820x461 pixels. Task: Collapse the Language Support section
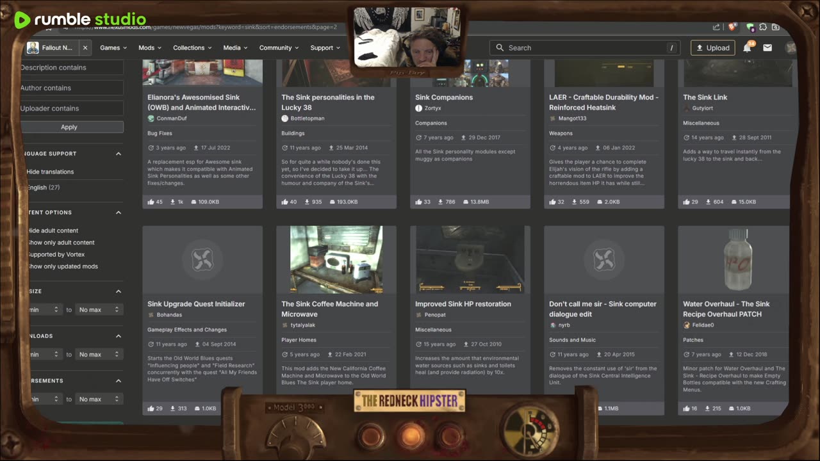point(119,154)
